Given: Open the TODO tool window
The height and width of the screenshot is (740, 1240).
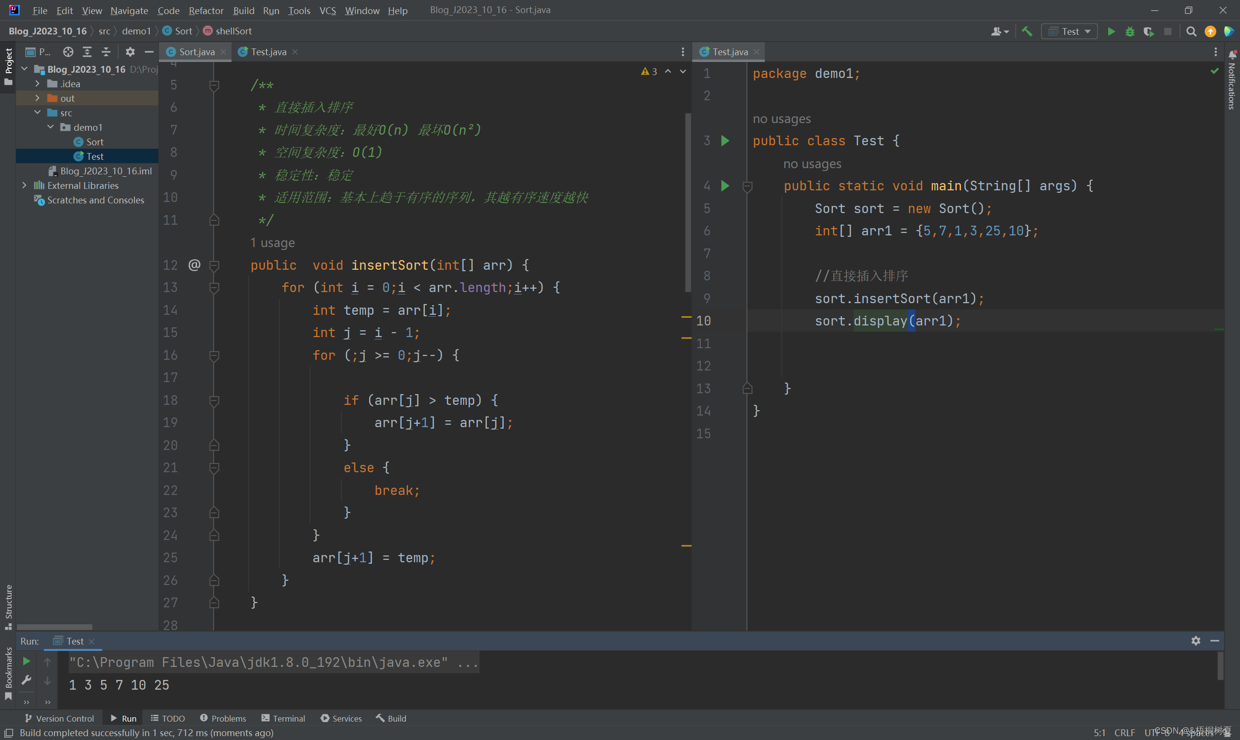Looking at the screenshot, I should coord(168,718).
